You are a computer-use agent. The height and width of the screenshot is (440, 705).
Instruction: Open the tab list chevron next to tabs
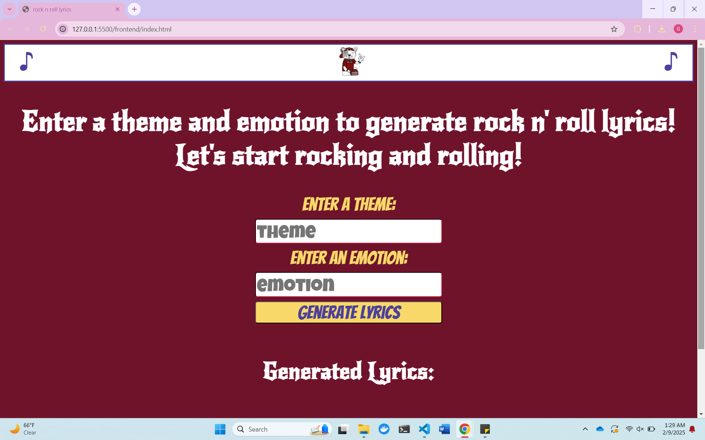click(10, 9)
